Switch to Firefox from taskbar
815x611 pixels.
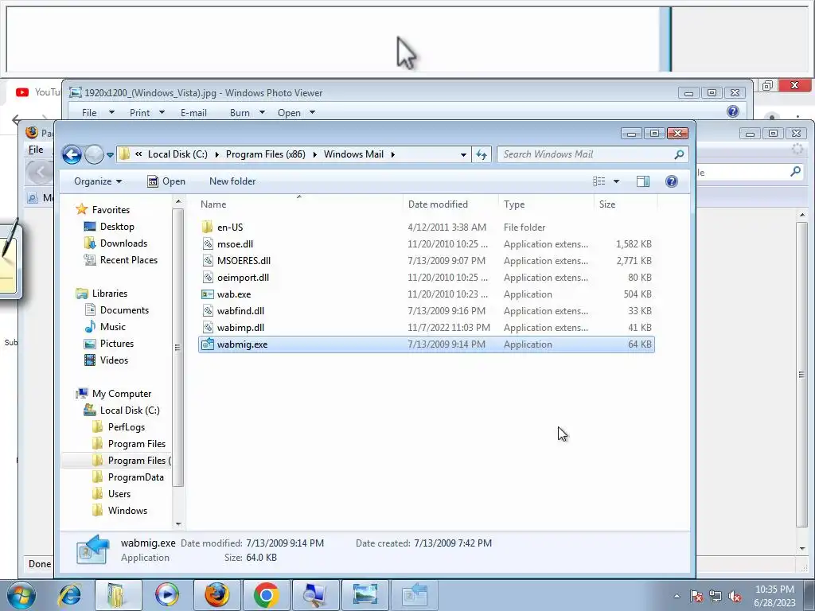tap(216, 595)
